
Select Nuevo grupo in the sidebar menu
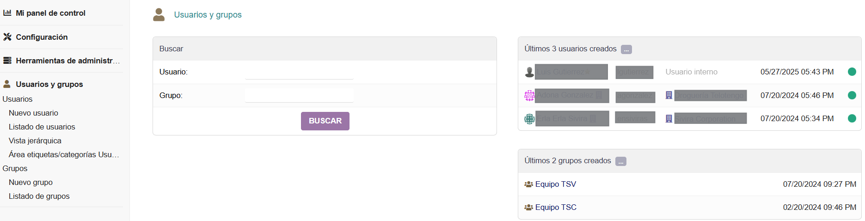(x=31, y=182)
